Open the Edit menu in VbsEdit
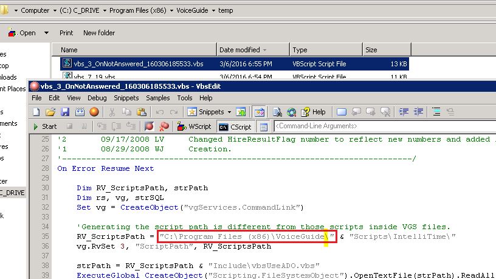 (x=54, y=98)
